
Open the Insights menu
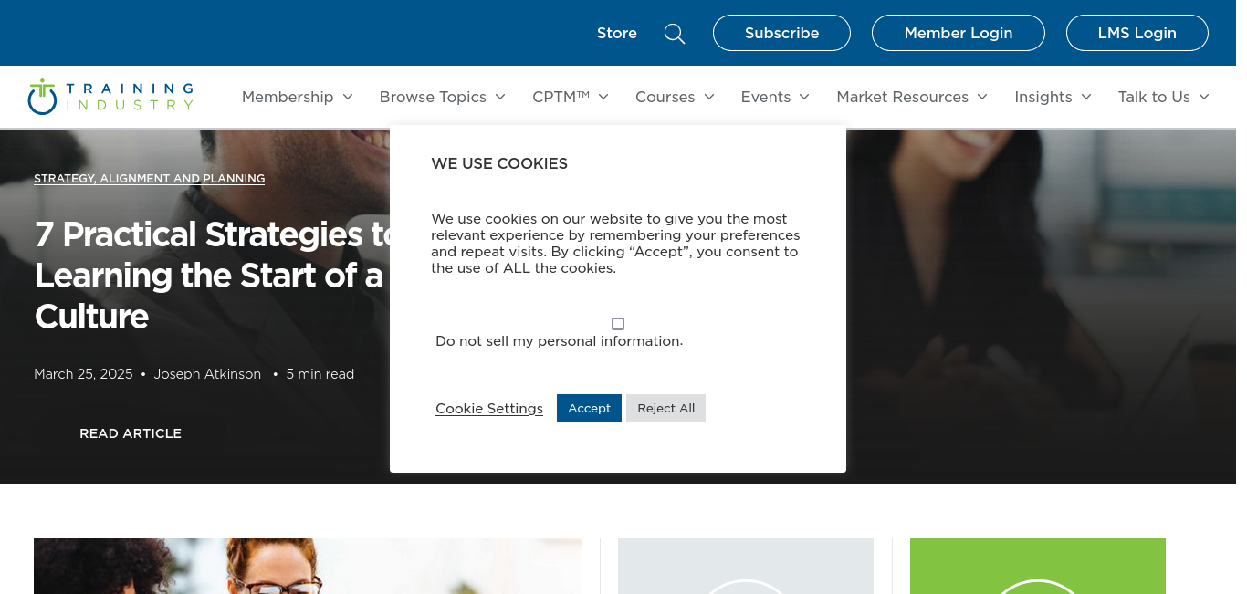(1043, 97)
